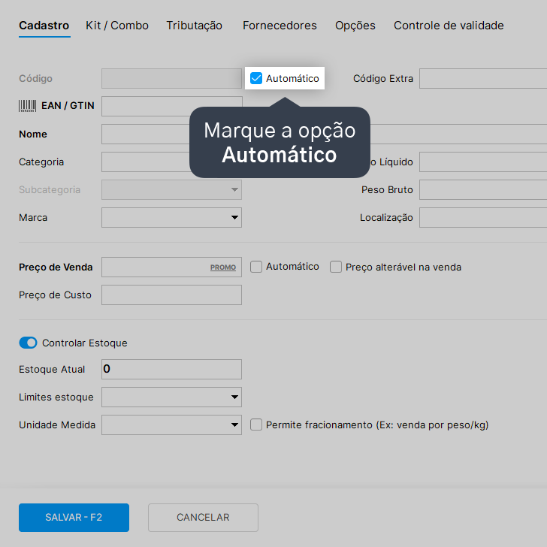
Task: Click the Código input field
Action: pos(171,78)
